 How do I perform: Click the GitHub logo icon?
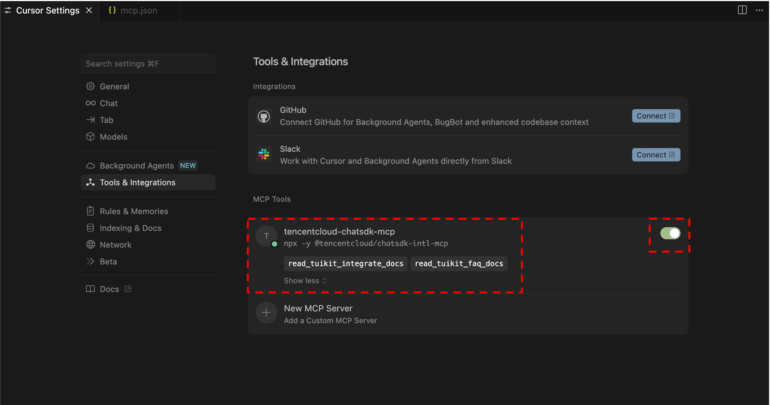pos(264,116)
